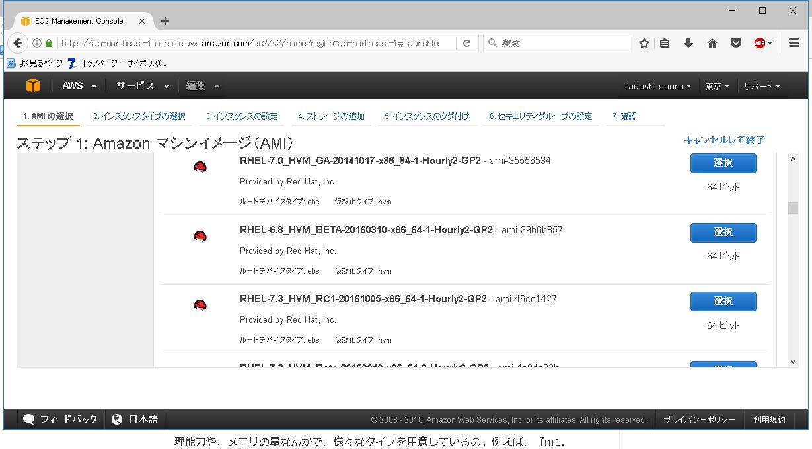Reload the page with the refresh icon
Screen dimensions: 812x449
point(466,43)
